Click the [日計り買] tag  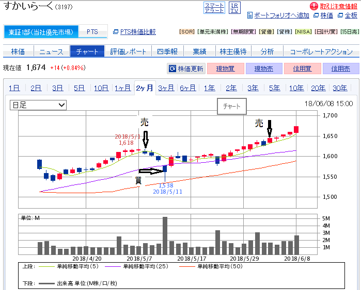point(326,32)
